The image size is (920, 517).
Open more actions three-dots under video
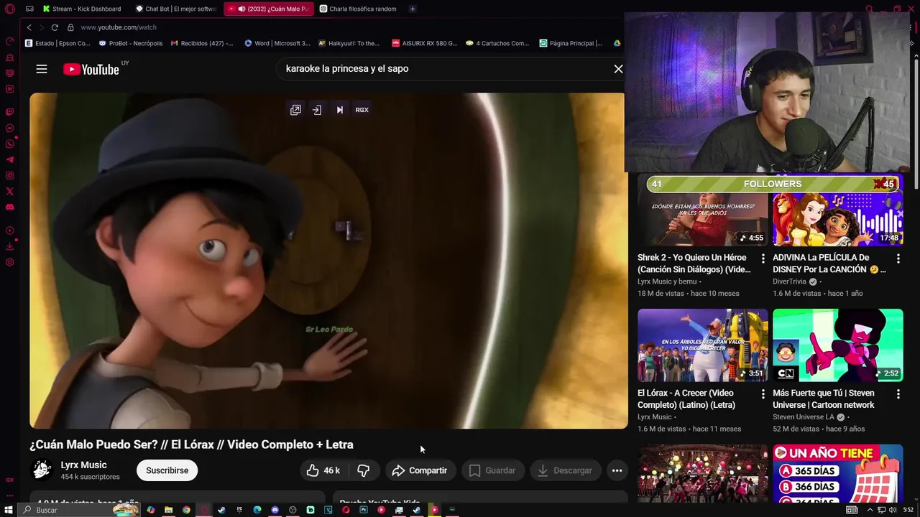coord(617,470)
